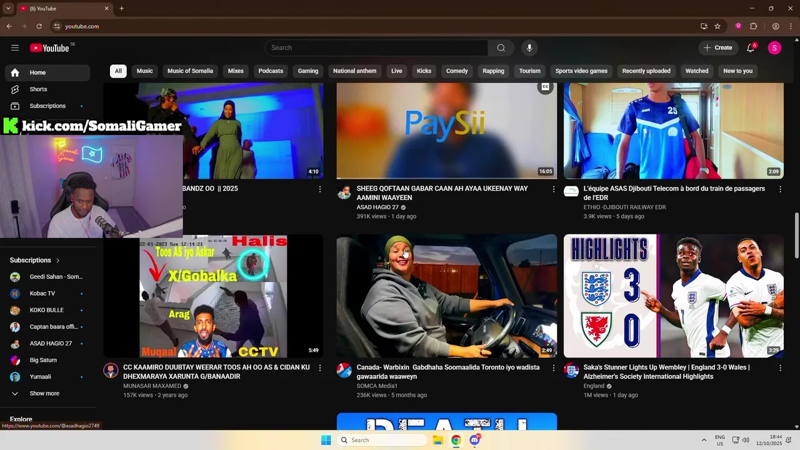This screenshot has width=800, height=450.
Task: Select the Podcasts filter chip
Action: tap(271, 71)
